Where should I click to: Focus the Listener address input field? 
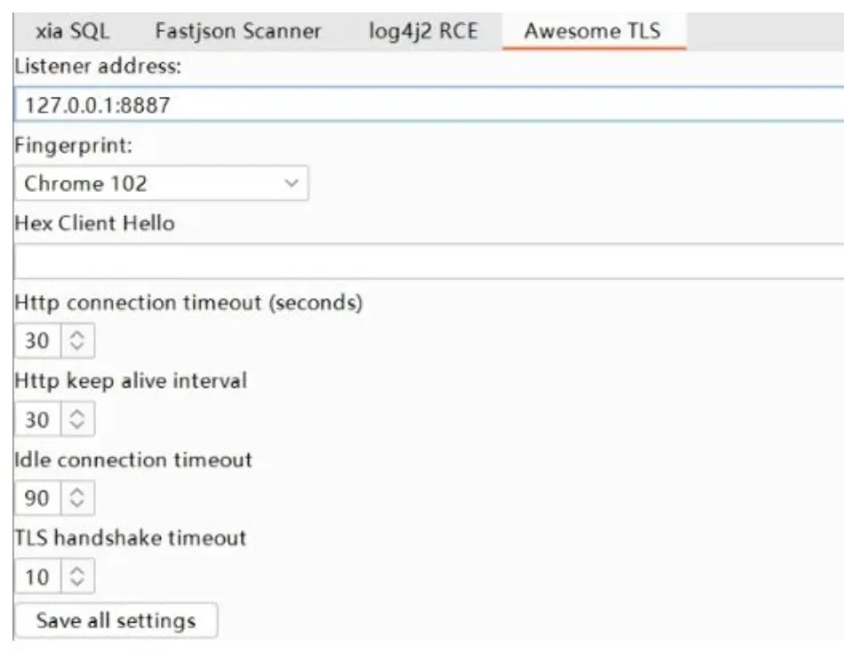426,105
